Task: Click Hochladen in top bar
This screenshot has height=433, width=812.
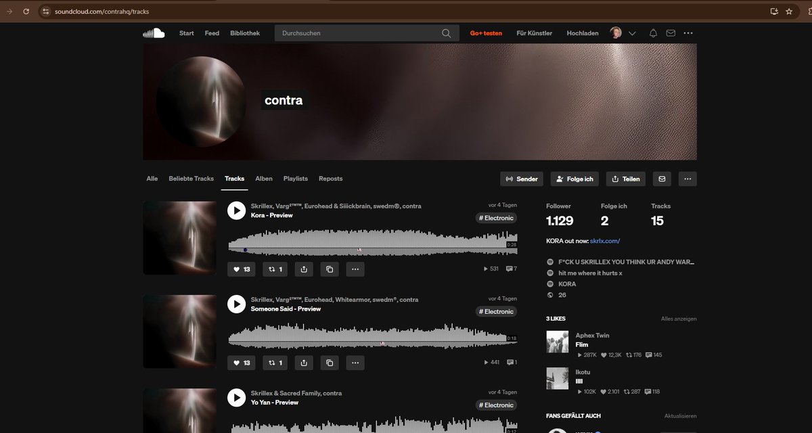Action: (583, 33)
